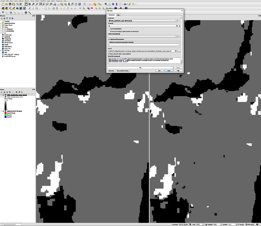Screen dimensions: 261x226
Task: Open the Validity mask dropdown
Action: (x=143, y=36)
